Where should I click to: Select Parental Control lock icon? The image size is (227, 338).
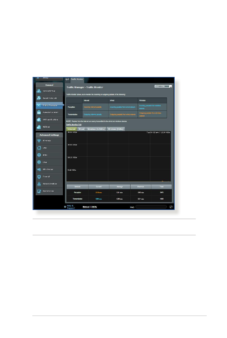point(39,112)
